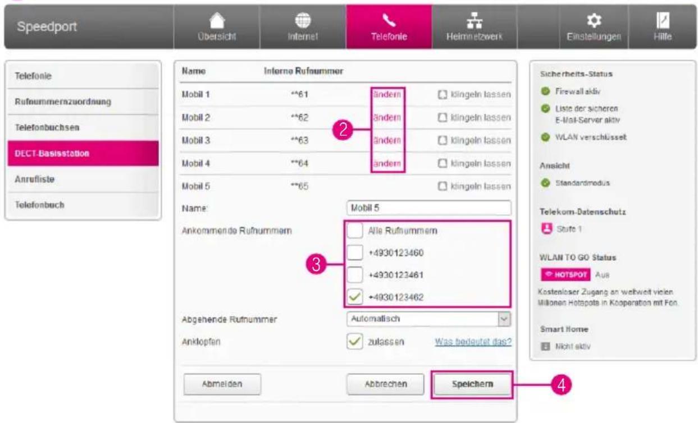Enable klingeln lassen for Mobil 1
The width and height of the screenshot is (698, 423).
point(442,94)
